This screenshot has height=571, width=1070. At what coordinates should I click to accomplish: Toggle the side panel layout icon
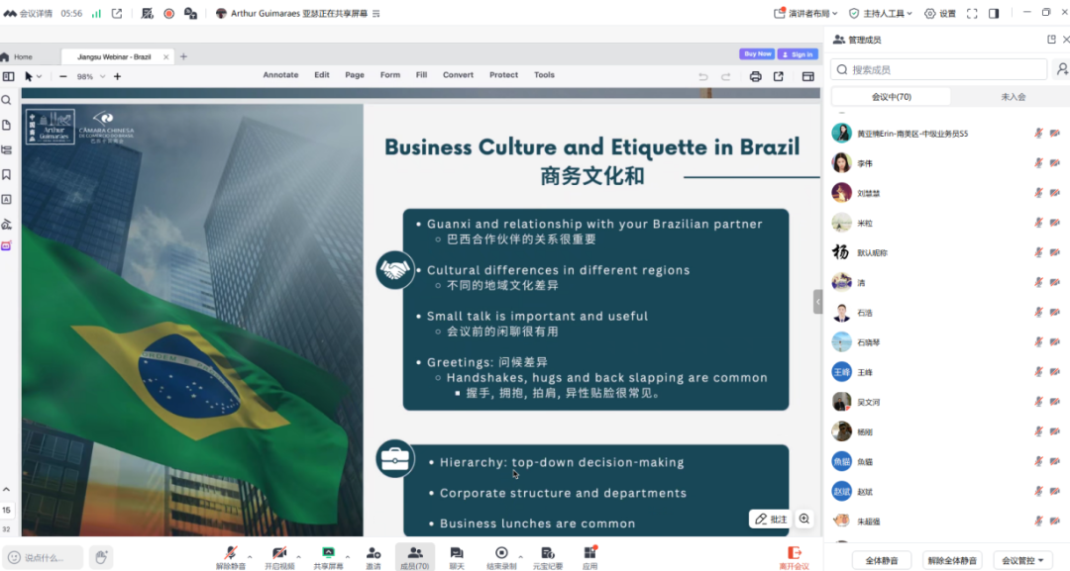(x=994, y=13)
